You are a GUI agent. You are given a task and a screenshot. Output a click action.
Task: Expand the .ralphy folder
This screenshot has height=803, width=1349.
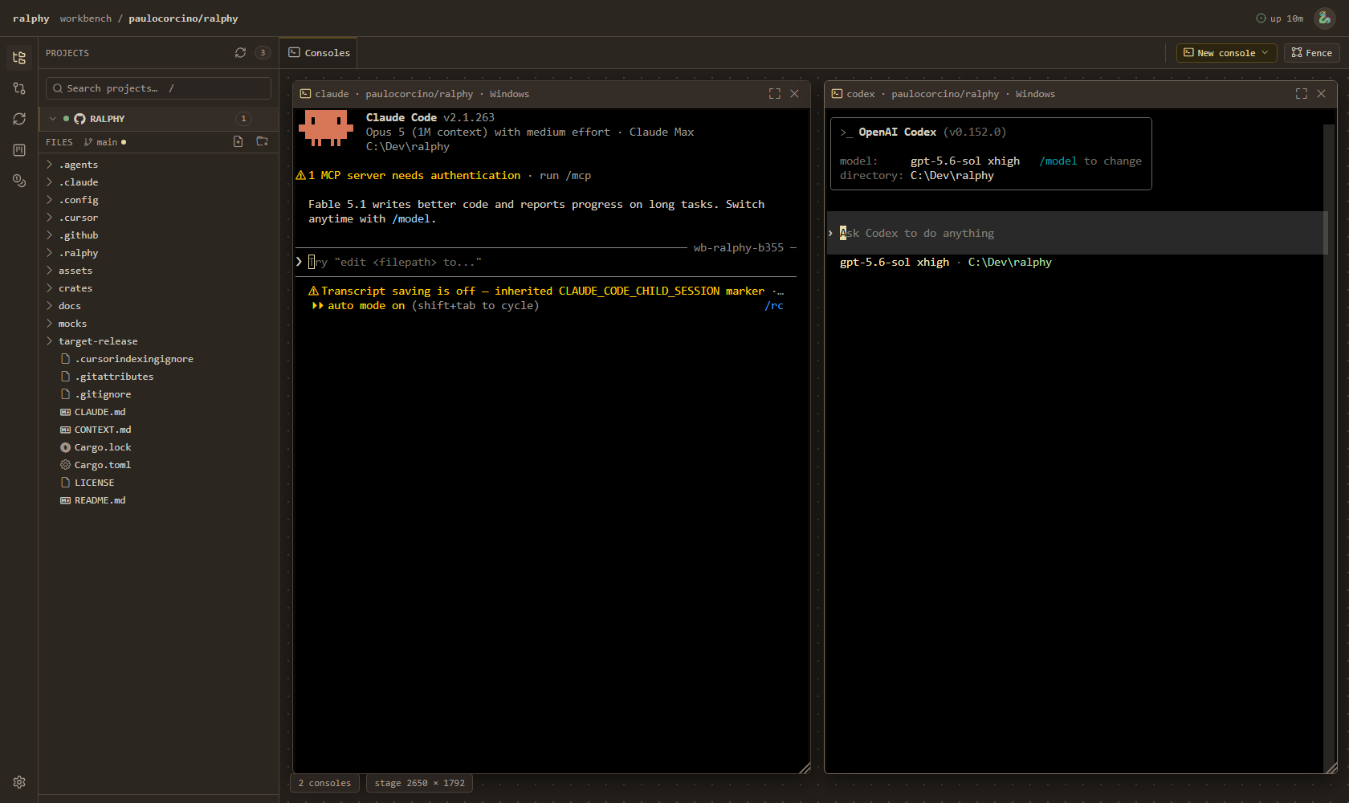[50, 253]
